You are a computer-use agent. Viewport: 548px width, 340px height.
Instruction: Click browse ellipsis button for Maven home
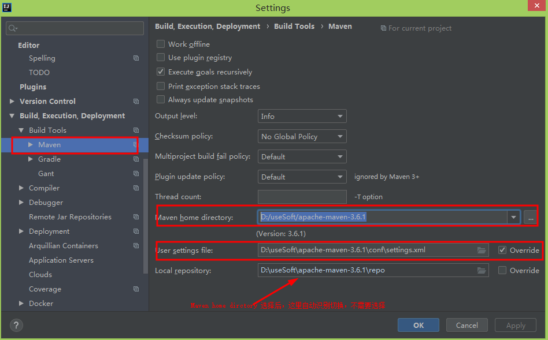pos(530,217)
